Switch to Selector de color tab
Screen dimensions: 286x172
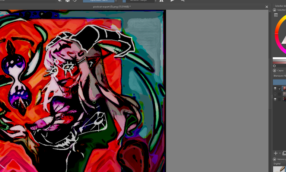point(280,6)
